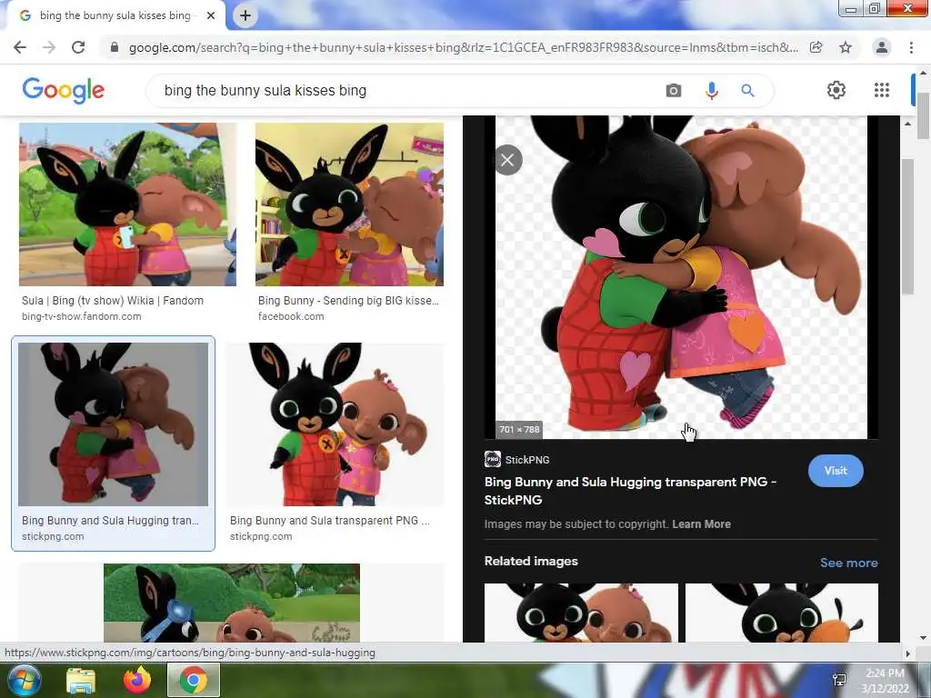
Task: Click the network tray icon
Action: point(839,680)
